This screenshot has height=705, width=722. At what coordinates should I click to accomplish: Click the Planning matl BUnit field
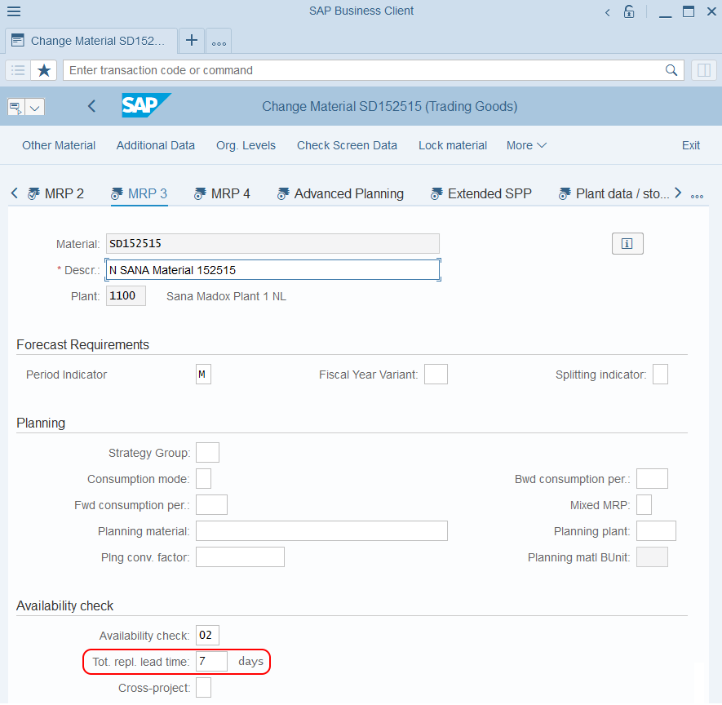click(652, 557)
